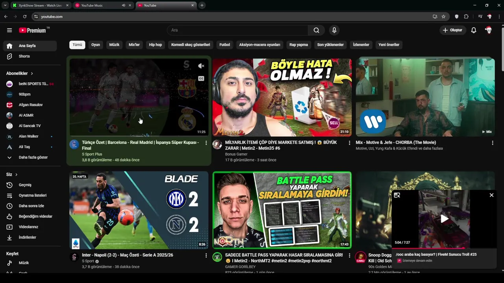The height and width of the screenshot is (283, 504).
Task: Seek in miniplayer progress bar
Action: 444,248
